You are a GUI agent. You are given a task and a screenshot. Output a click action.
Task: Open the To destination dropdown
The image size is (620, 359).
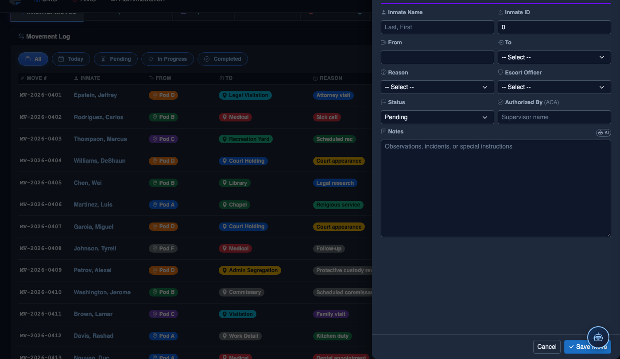click(554, 57)
